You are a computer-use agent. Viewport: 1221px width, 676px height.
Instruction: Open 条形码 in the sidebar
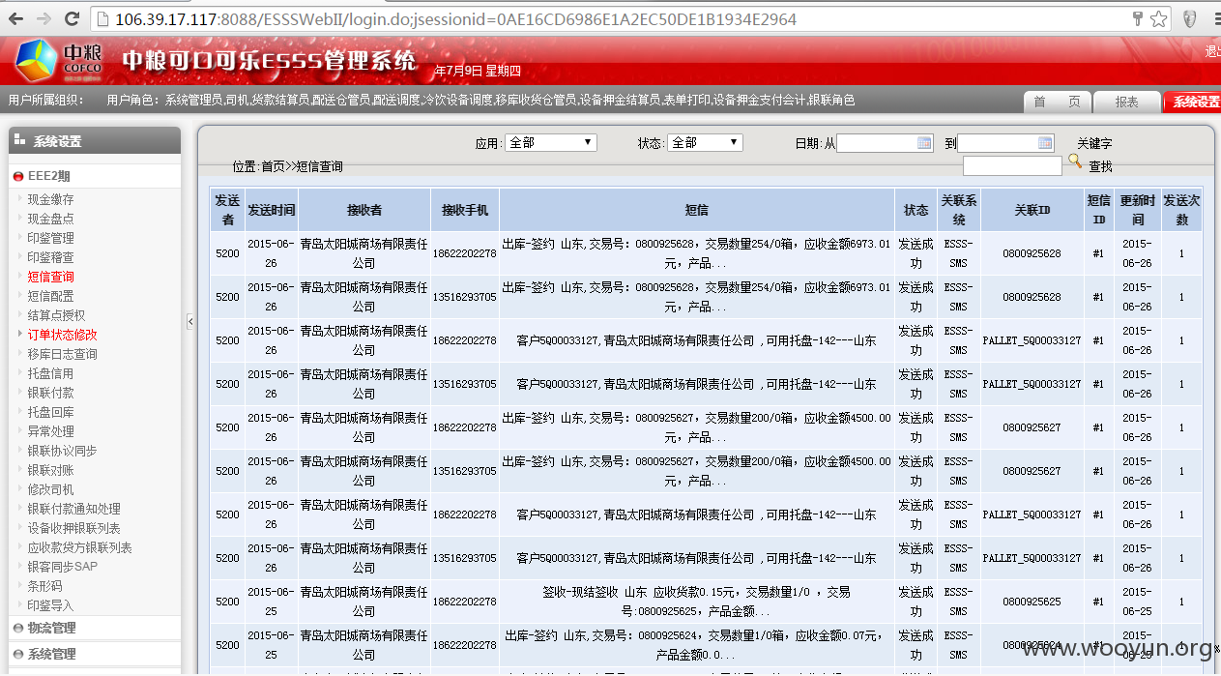point(44,586)
